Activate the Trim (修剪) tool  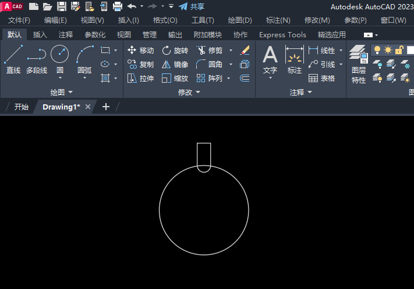(210, 50)
